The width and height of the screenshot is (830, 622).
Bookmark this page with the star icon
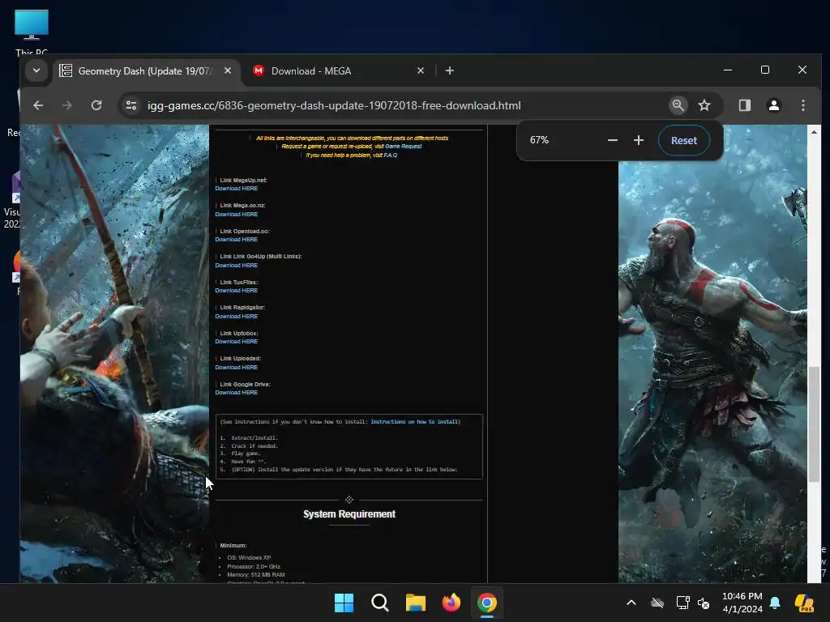[704, 105]
